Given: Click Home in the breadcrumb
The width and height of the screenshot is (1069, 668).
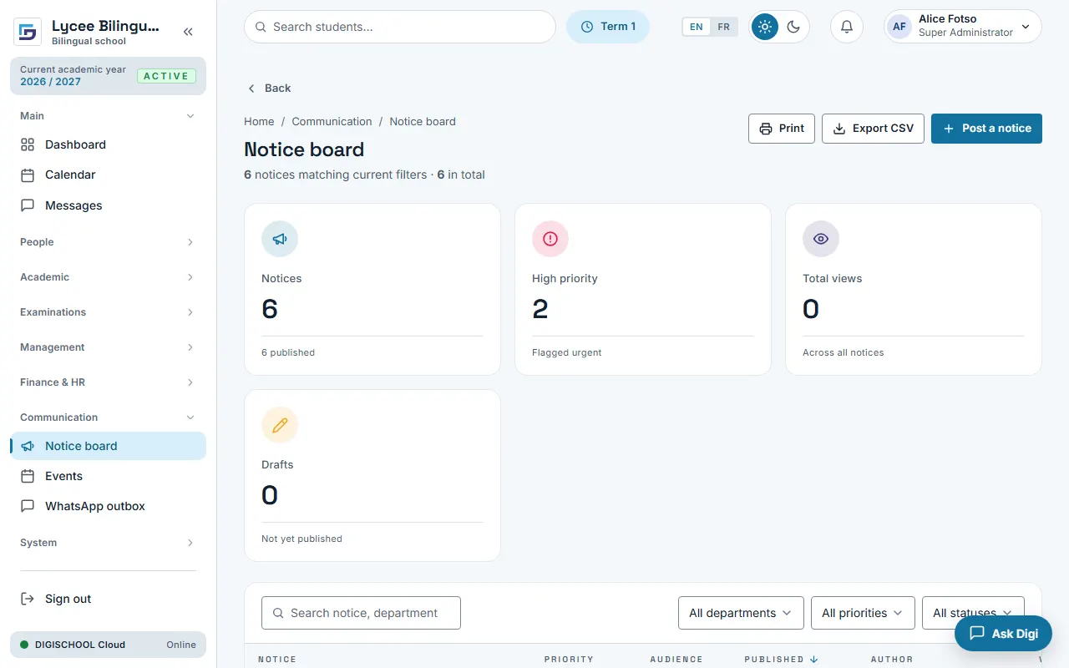Looking at the screenshot, I should pos(259,121).
